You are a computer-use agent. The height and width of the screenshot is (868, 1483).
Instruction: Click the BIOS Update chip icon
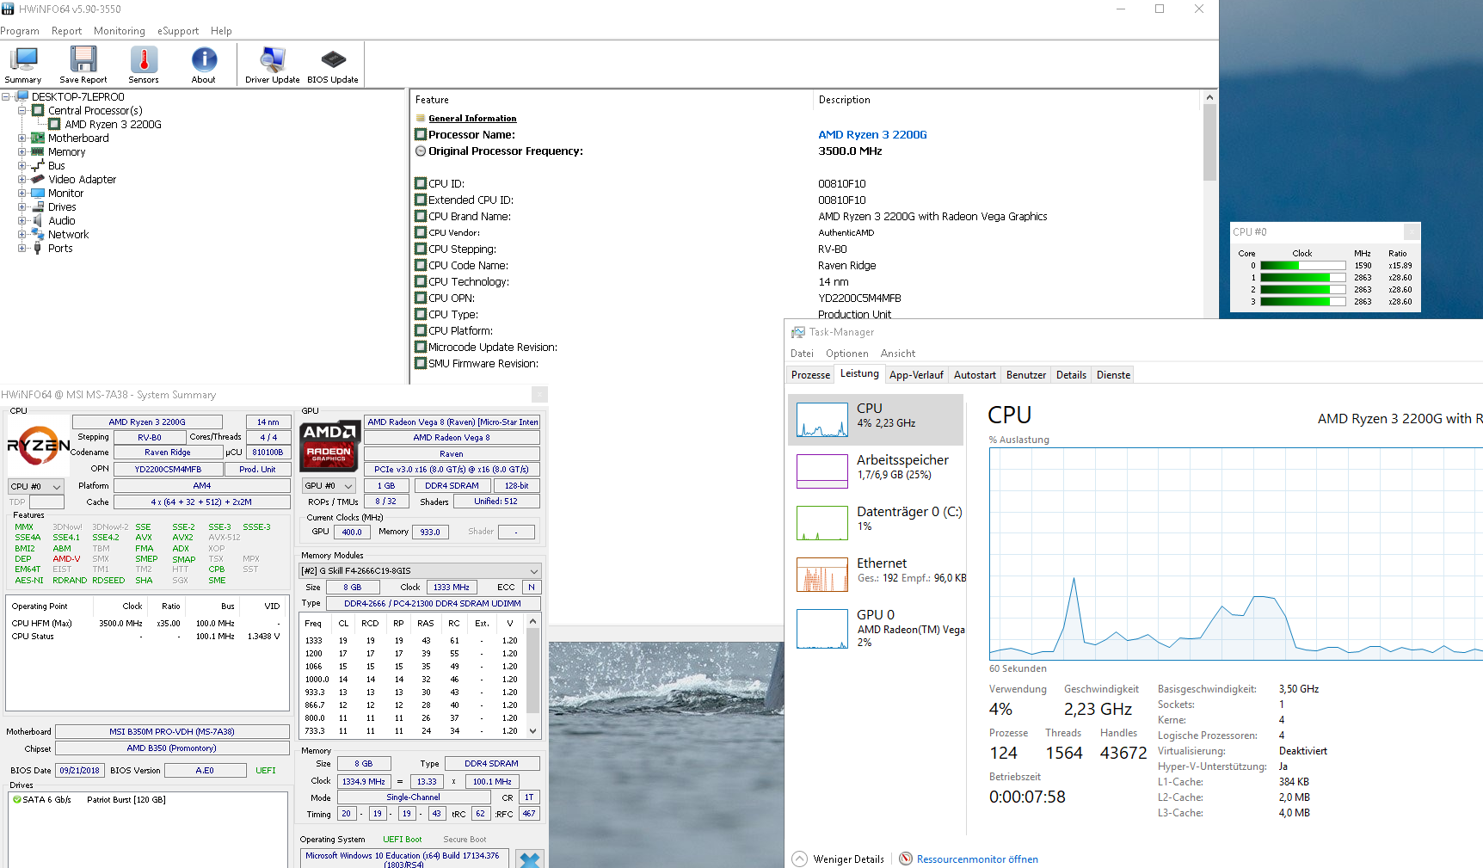[333, 65]
